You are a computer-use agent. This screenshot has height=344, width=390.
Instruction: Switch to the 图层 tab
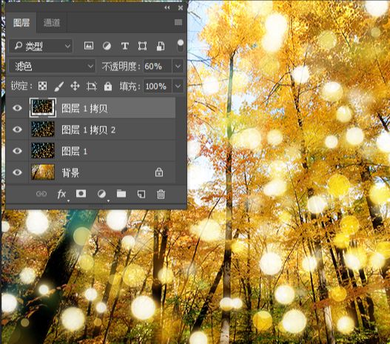click(21, 23)
